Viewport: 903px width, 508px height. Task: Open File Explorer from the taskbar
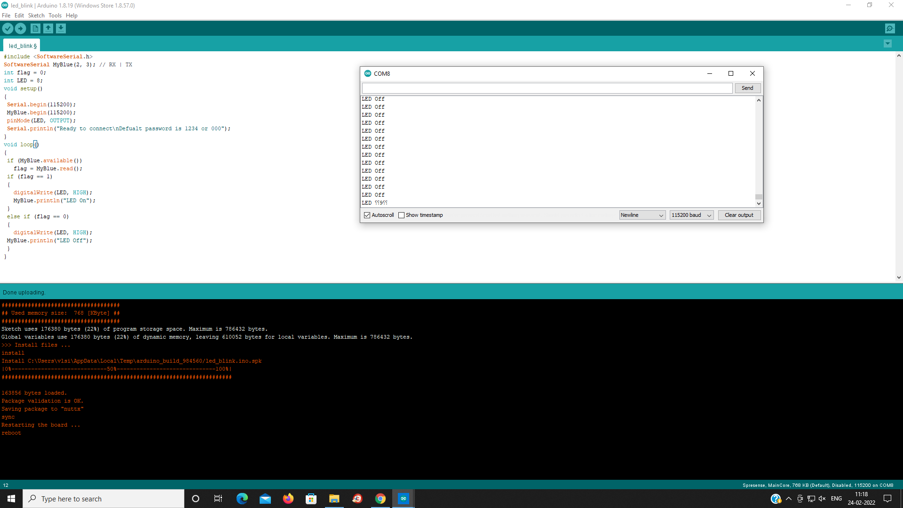pyautogui.click(x=334, y=499)
